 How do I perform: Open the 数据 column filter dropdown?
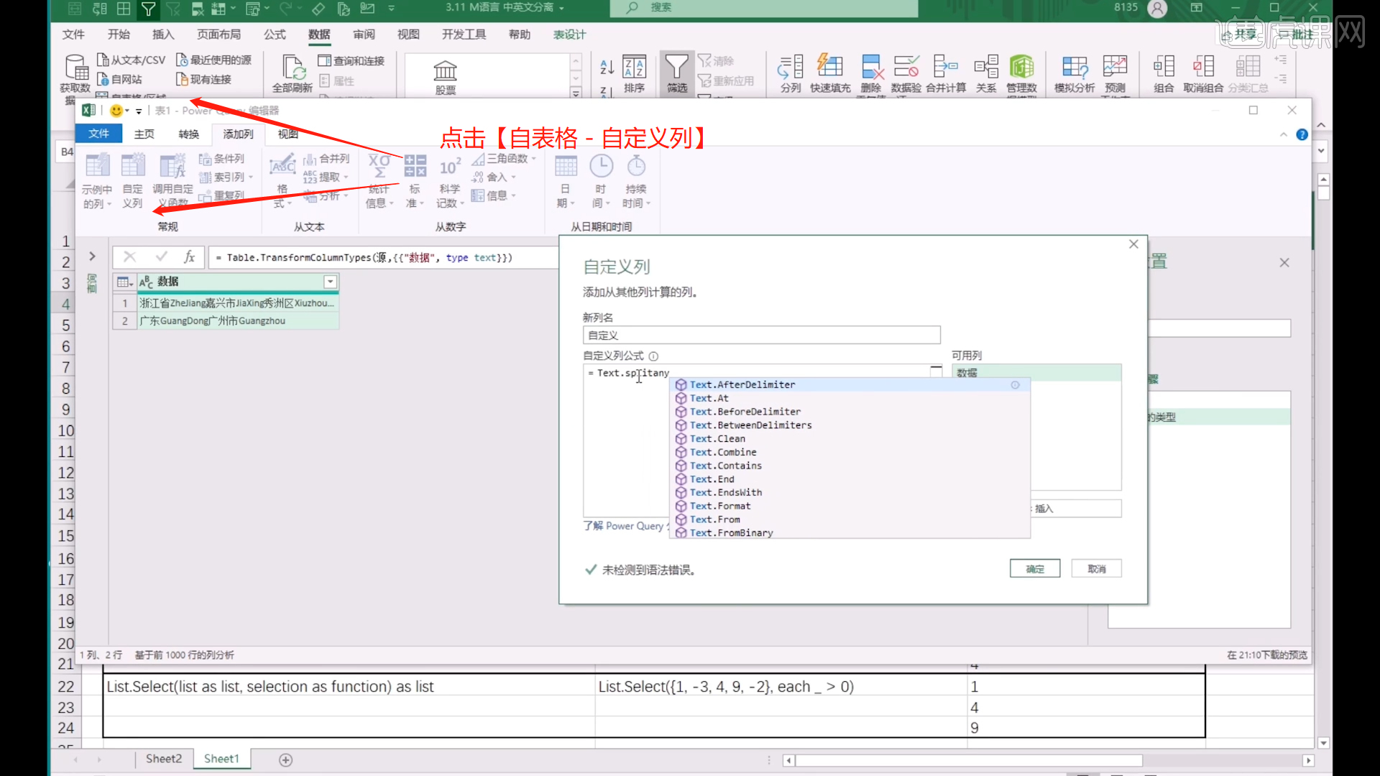[331, 282]
